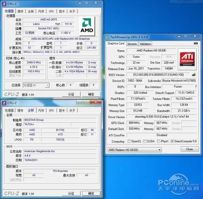Click the "512 MB" memory size value
The height and width of the screenshot is (199, 203).
pos(138,111)
